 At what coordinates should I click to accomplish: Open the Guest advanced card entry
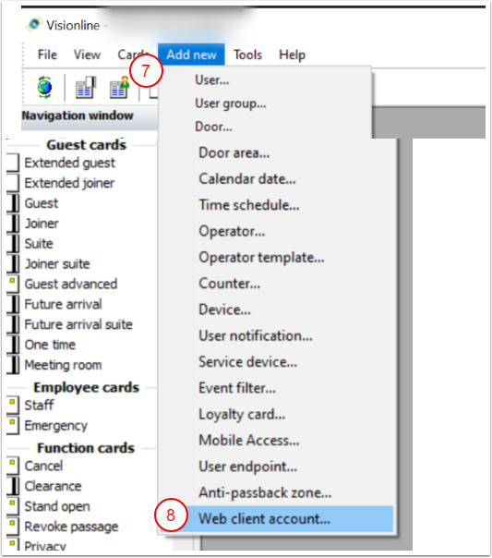click(71, 284)
